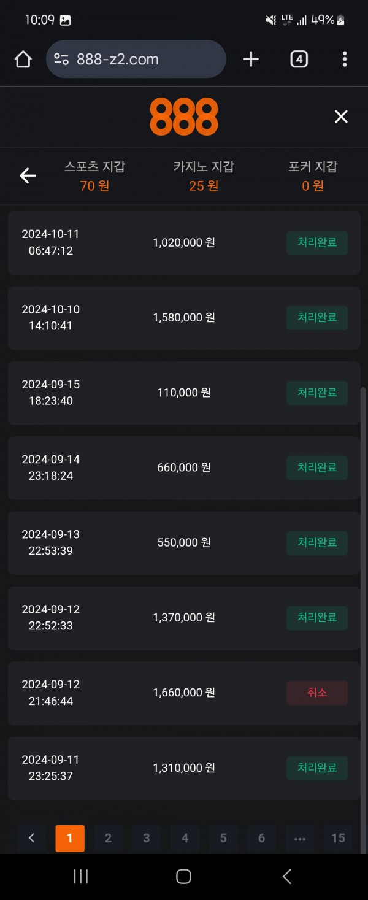368x900 pixels.
Task: Tap the red 취소 status badge
Action: [317, 693]
